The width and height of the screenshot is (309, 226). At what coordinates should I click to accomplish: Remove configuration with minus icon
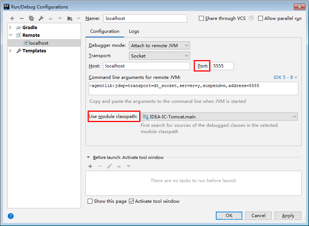22,18
